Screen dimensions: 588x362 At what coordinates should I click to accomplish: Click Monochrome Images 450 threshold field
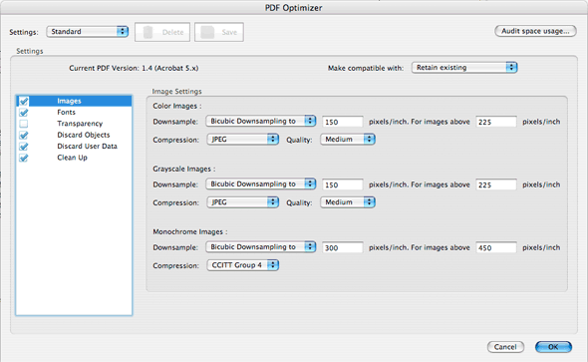(x=496, y=247)
